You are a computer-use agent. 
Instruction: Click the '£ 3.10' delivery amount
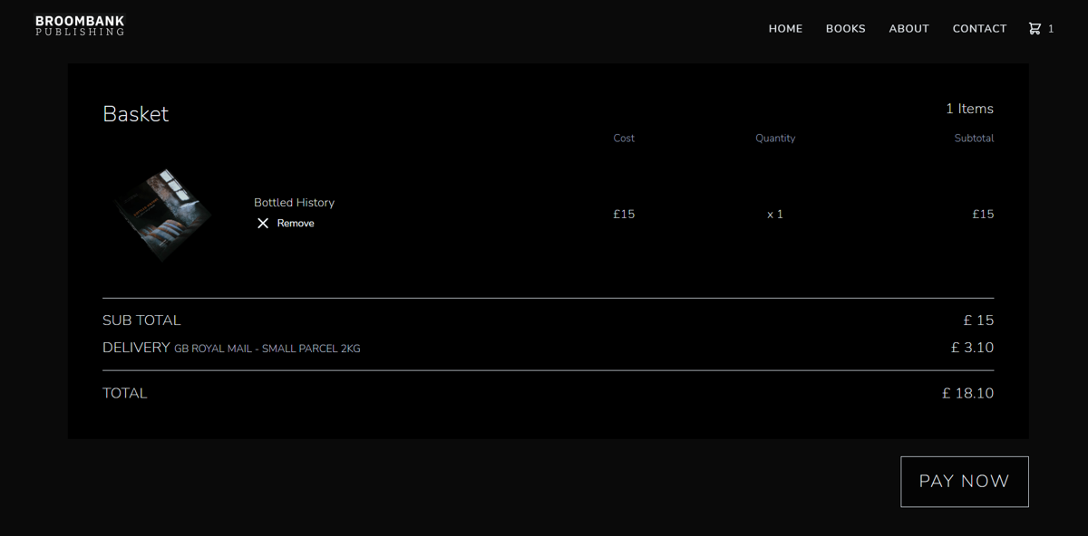coord(972,348)
